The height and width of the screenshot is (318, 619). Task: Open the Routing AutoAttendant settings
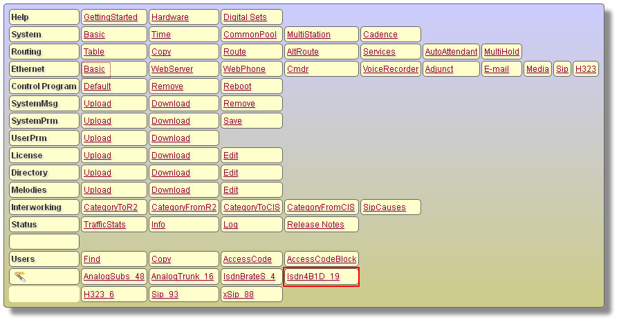(x=451, y=52)
